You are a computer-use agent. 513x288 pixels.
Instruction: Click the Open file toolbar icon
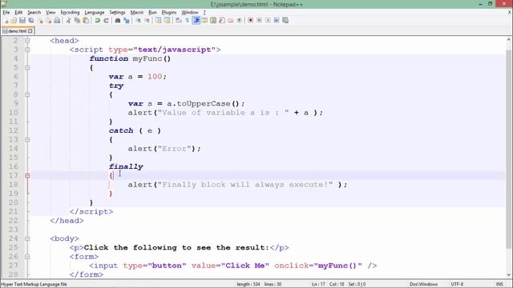point(14,21)
